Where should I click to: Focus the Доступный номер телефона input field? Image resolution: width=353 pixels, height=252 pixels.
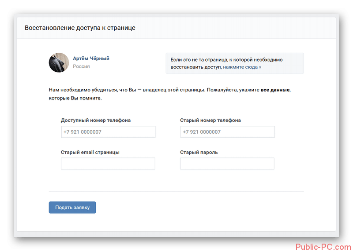pos(108,132)
